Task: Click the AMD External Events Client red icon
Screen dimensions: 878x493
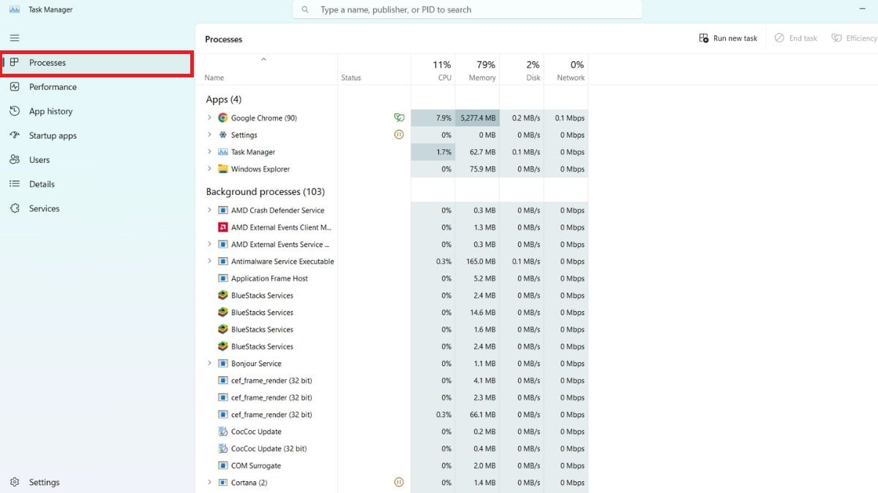Action: 223,227
